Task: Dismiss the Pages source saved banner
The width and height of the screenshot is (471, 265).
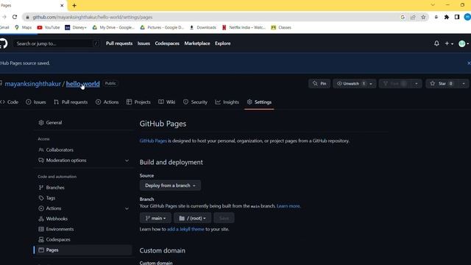Action: (x=468, y=63)
